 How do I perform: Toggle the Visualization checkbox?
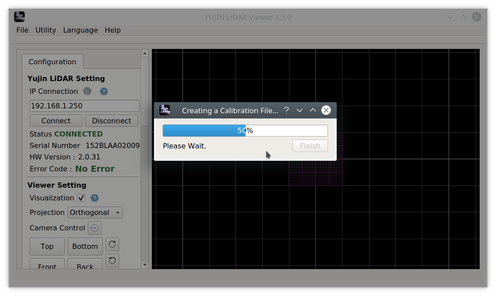tap(81, 198)
